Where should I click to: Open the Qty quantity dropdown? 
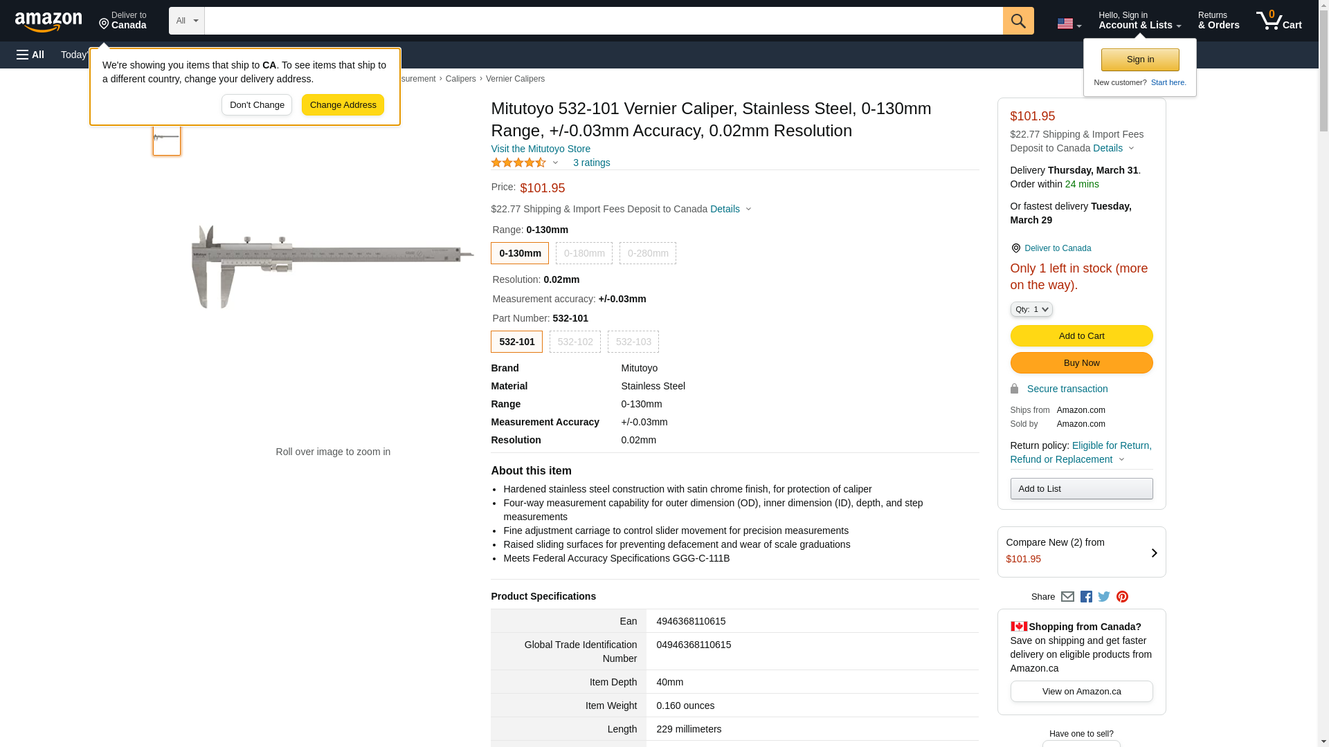click(1031, 309)
